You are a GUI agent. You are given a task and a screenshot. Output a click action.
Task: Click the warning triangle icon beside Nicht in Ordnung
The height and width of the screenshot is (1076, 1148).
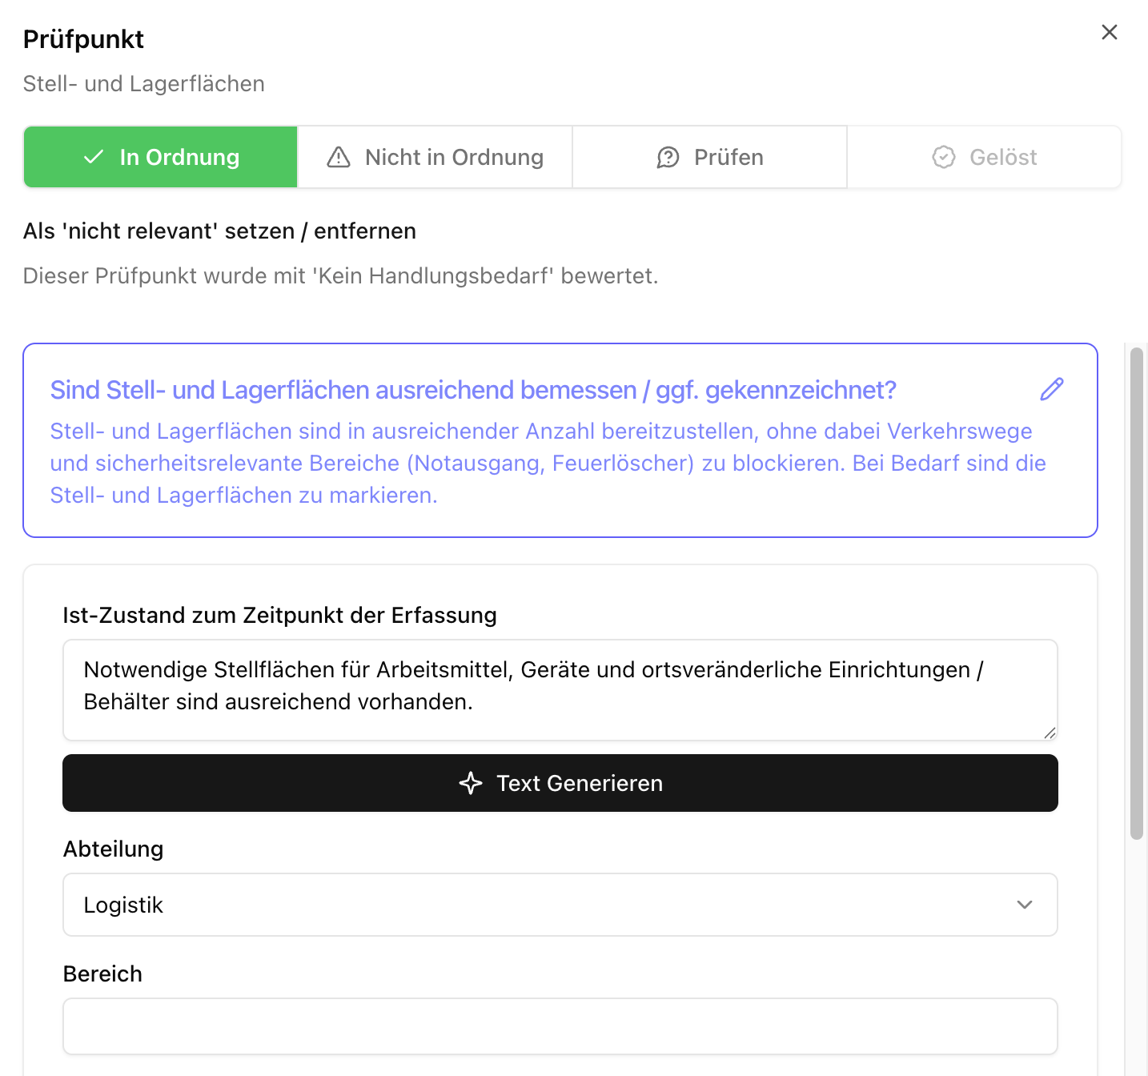pos(337,157)
